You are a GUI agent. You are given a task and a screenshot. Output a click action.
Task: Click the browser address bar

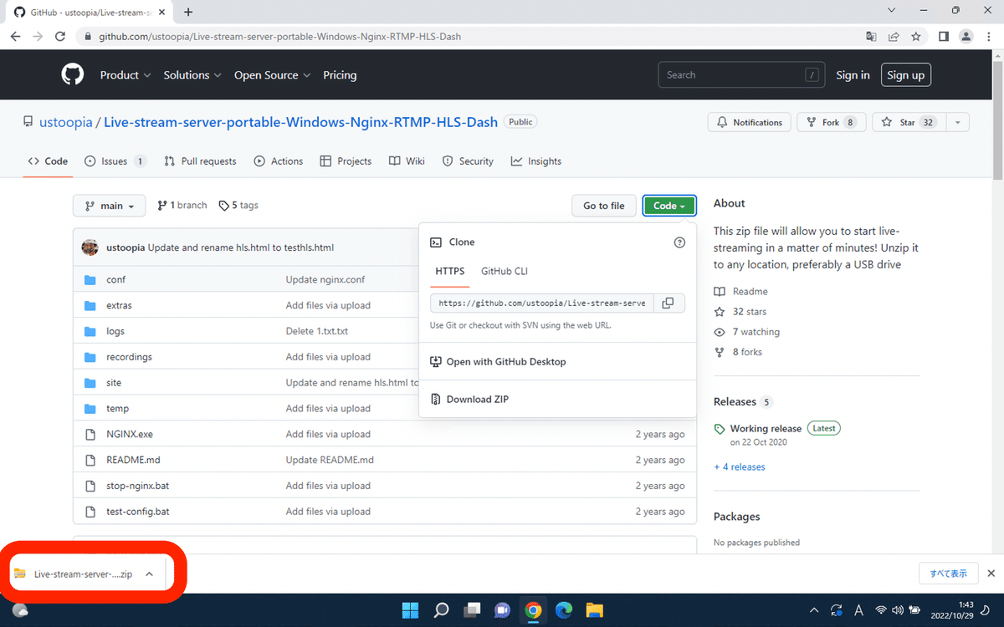click(469, 37)
